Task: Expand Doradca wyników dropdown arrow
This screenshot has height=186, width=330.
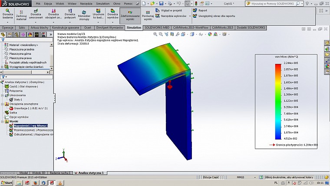Action: pos(112,22)
